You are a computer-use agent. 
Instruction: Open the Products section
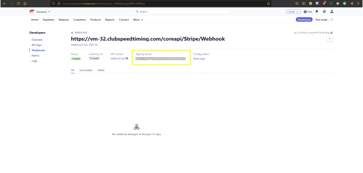[x=96, y=20]
